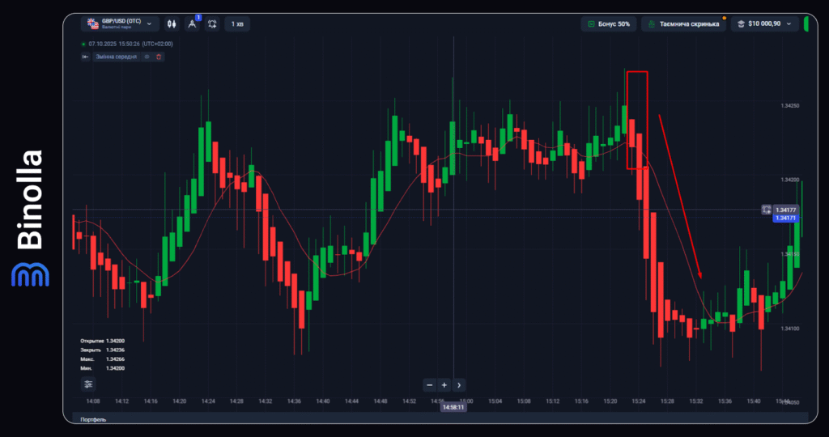The width and height of the screenshot is (829, 437).
Task: Delete the moving average indicator
Action: click(159, 57)
